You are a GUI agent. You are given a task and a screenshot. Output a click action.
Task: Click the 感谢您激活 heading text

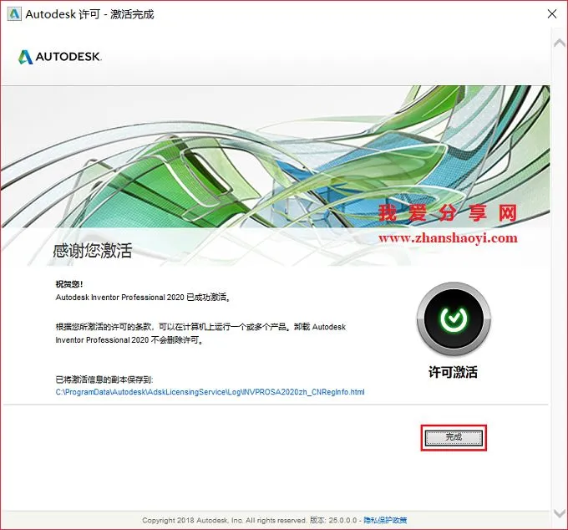[x=93, y=251]
